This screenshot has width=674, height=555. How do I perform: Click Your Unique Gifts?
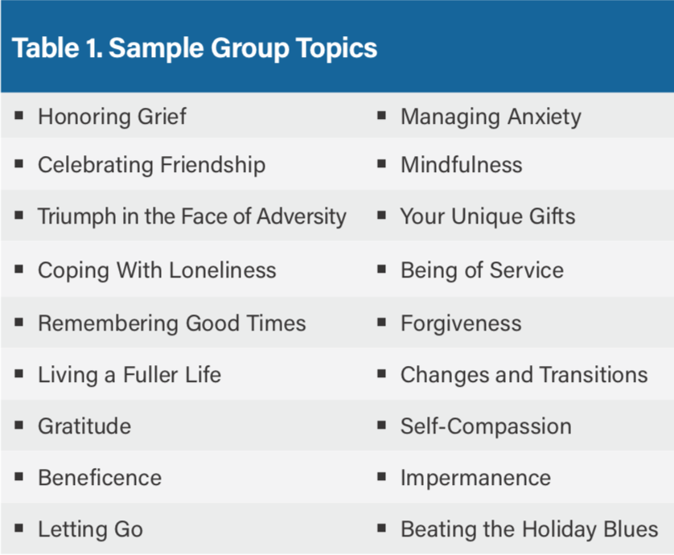pos(487,216)
